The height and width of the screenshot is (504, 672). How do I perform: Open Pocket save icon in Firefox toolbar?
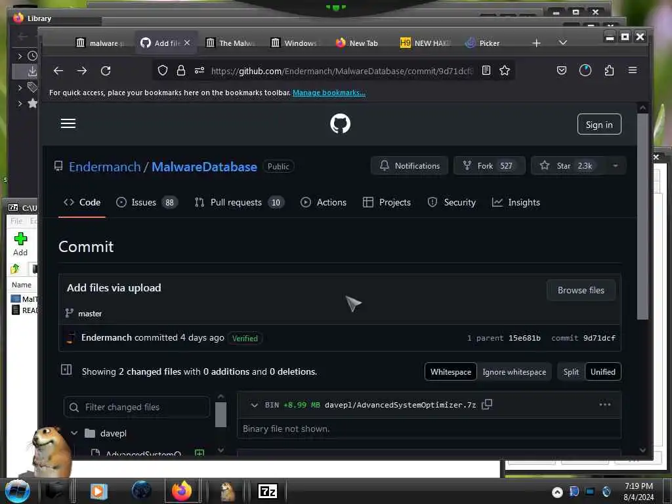coord(562,70)
